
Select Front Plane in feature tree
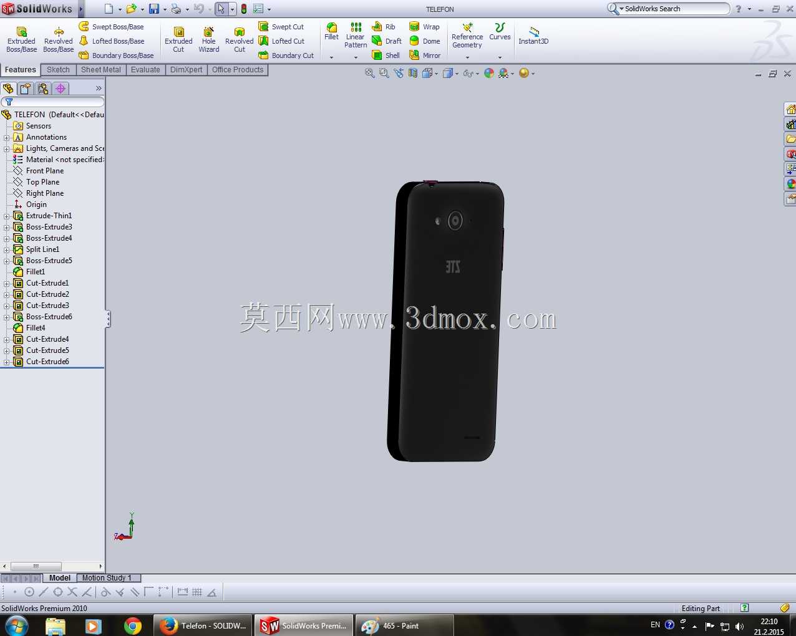pyautogui.click(x=45, y=171)
